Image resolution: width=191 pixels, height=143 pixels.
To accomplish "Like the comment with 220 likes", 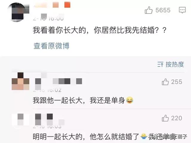I will (x=165, y=118).
